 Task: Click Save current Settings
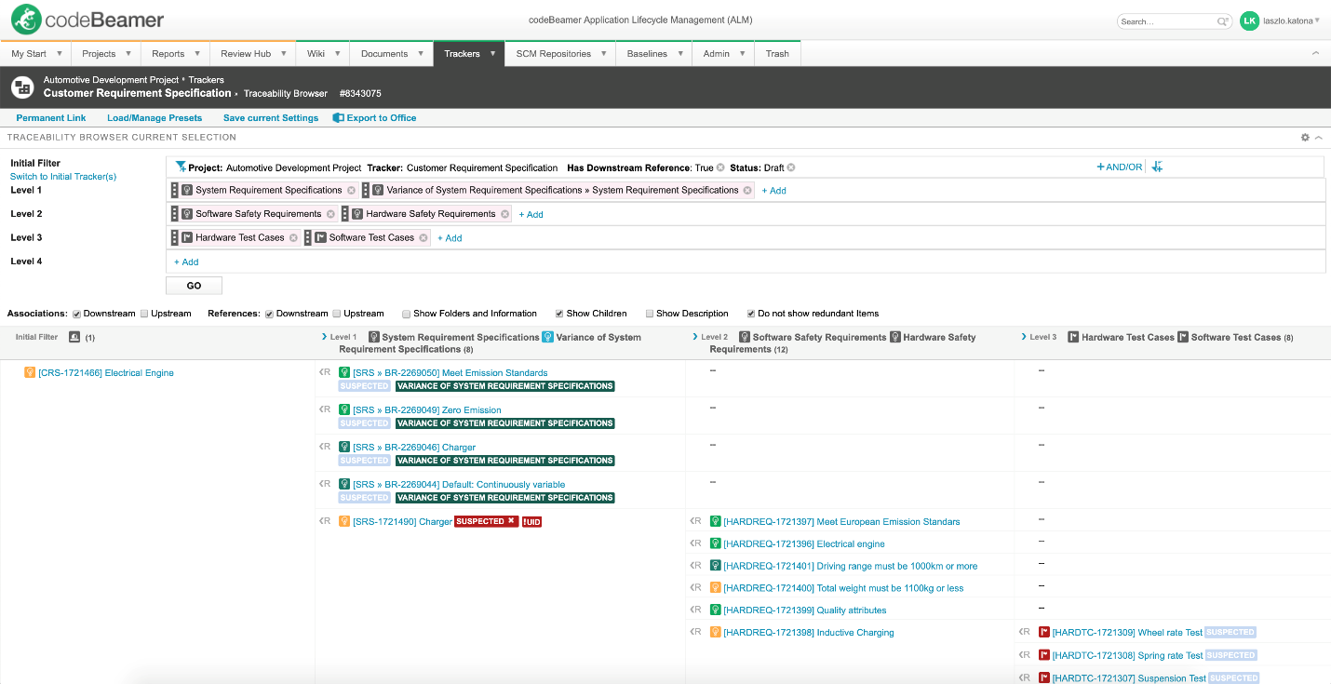coord(271,118)
